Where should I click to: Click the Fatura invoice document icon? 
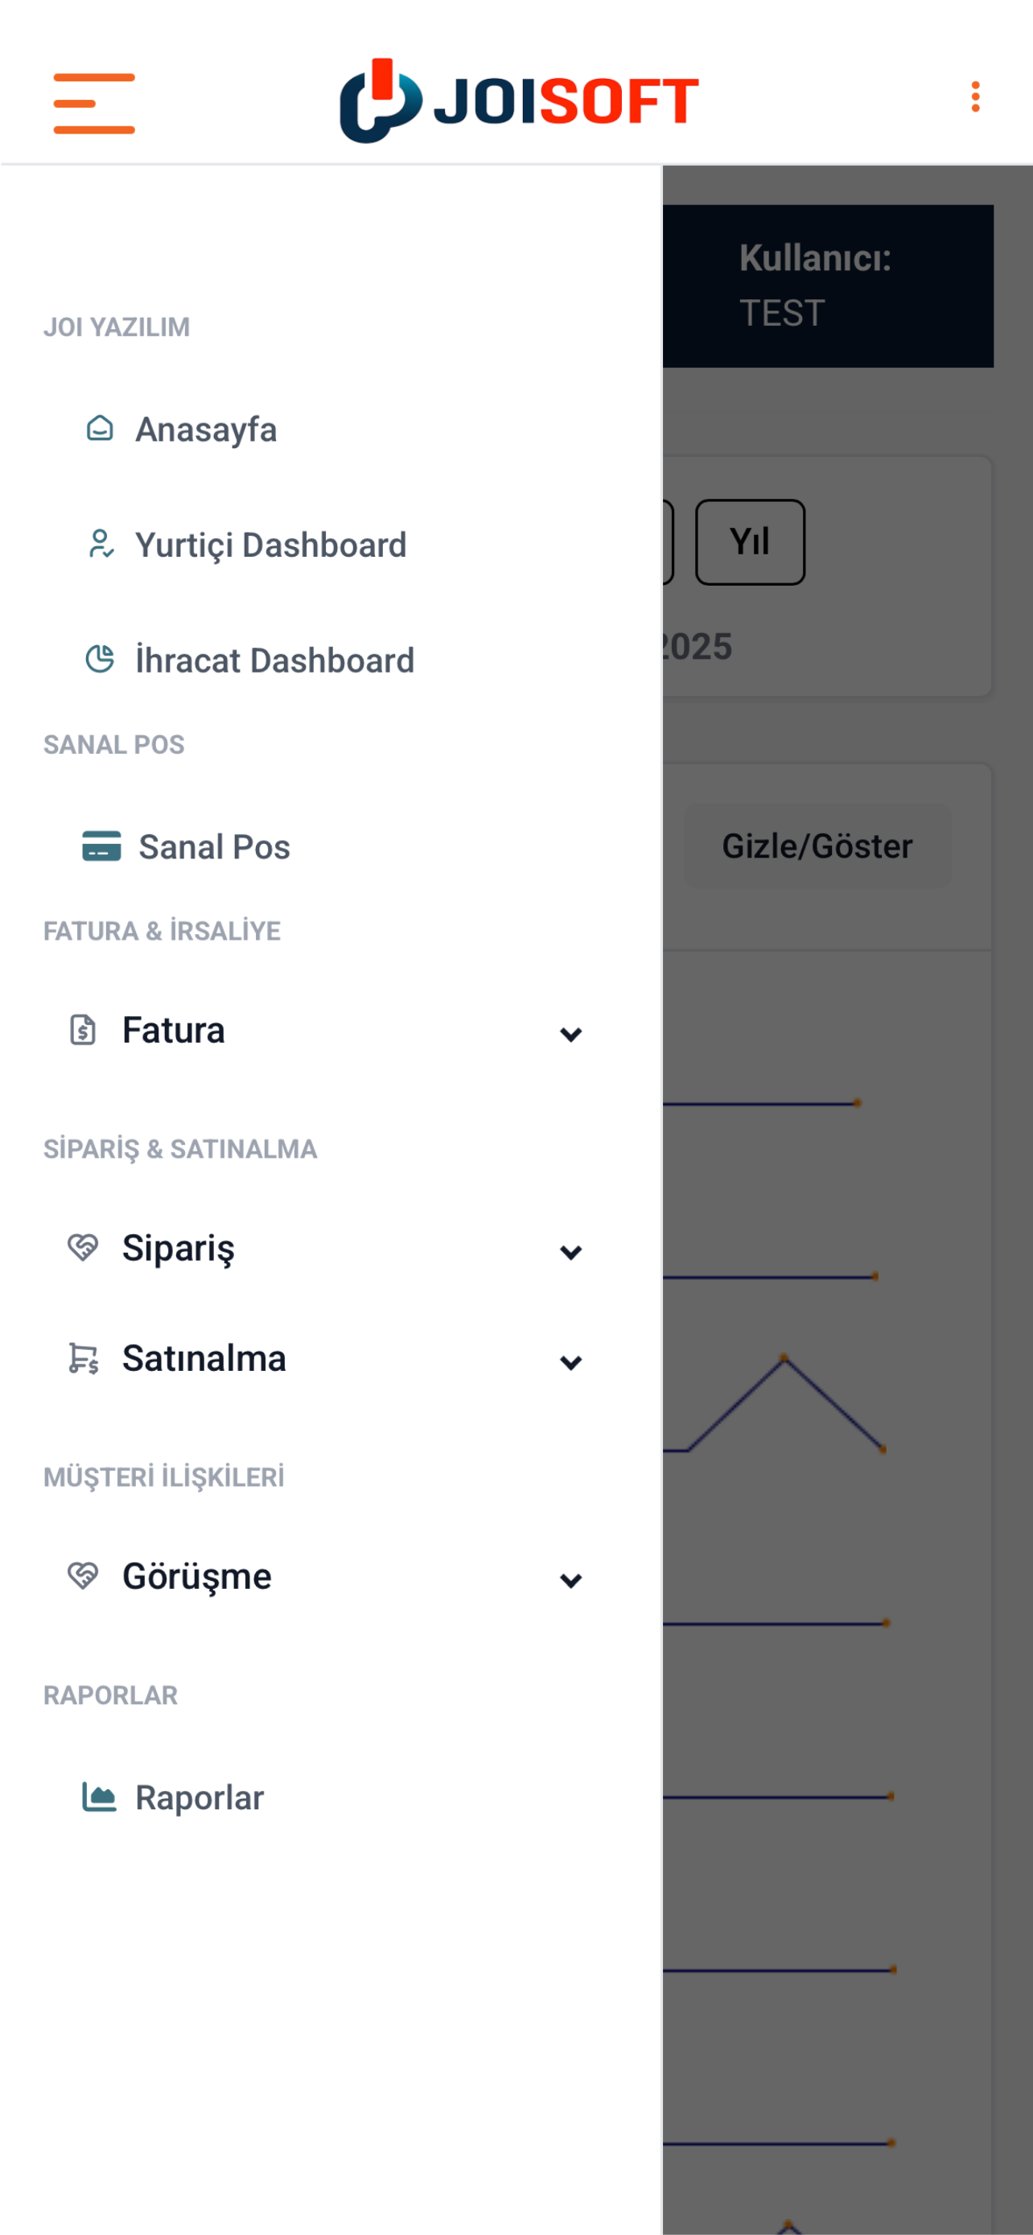(82, 1030)
